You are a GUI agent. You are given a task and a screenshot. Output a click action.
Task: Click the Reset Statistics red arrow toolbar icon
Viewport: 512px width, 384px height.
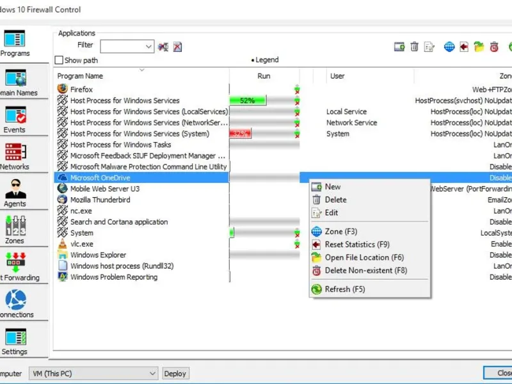click(463, 47)
